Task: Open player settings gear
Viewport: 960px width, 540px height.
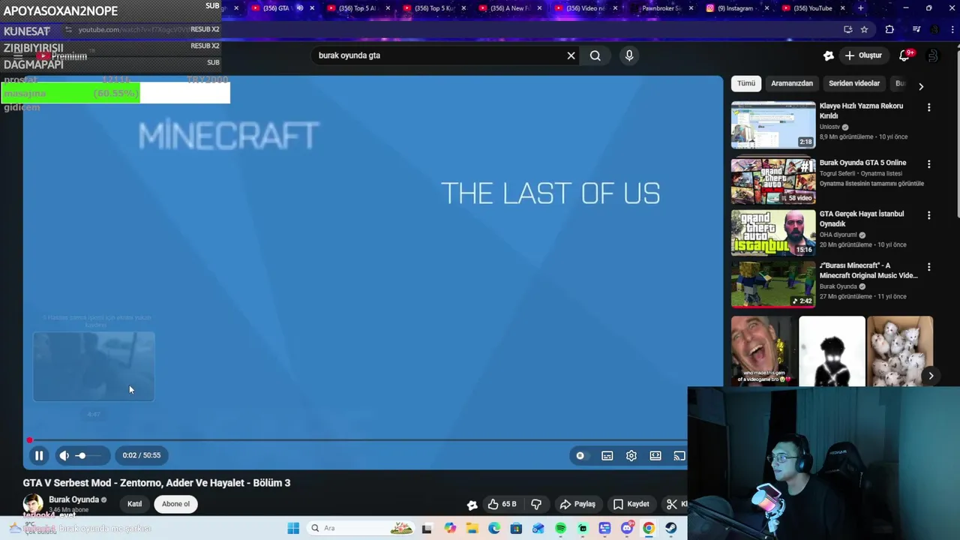Action: click(x=631, y=455)
